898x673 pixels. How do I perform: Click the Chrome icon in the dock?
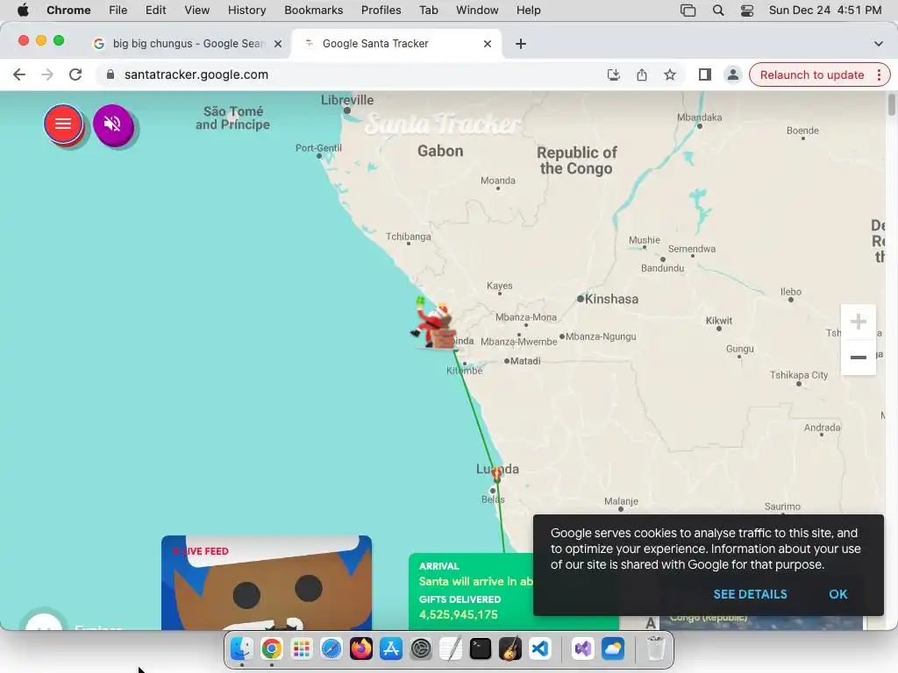point(272,649)
